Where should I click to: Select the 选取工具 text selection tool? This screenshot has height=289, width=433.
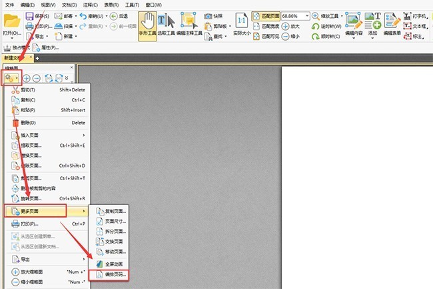coord(167,25)
